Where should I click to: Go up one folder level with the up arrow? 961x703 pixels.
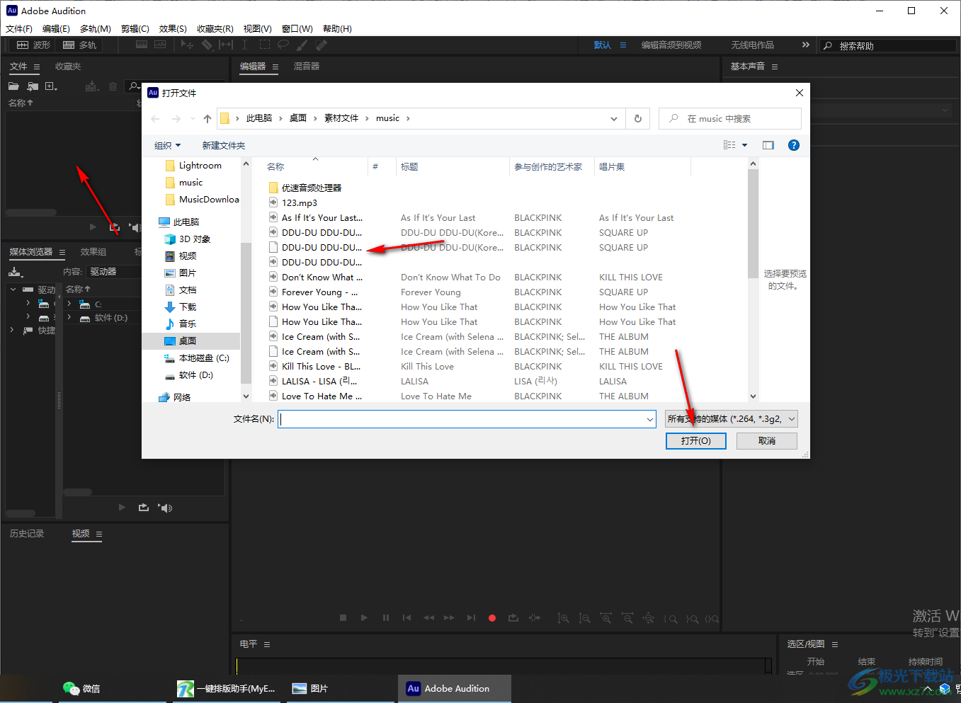pyautogui.click(x=207, y=118)
